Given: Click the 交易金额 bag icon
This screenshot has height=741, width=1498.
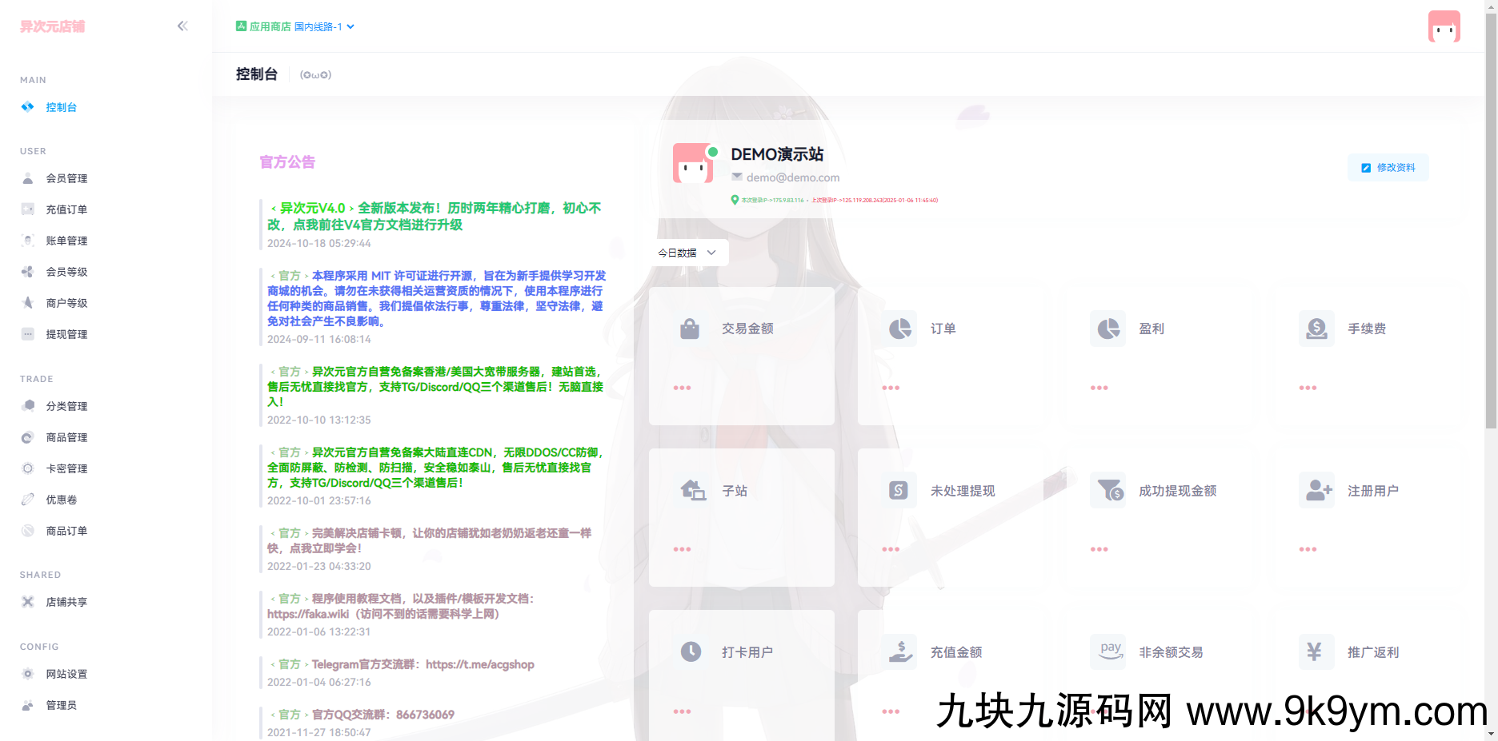Looking at the screenshot, I should (x=690, y=328).
